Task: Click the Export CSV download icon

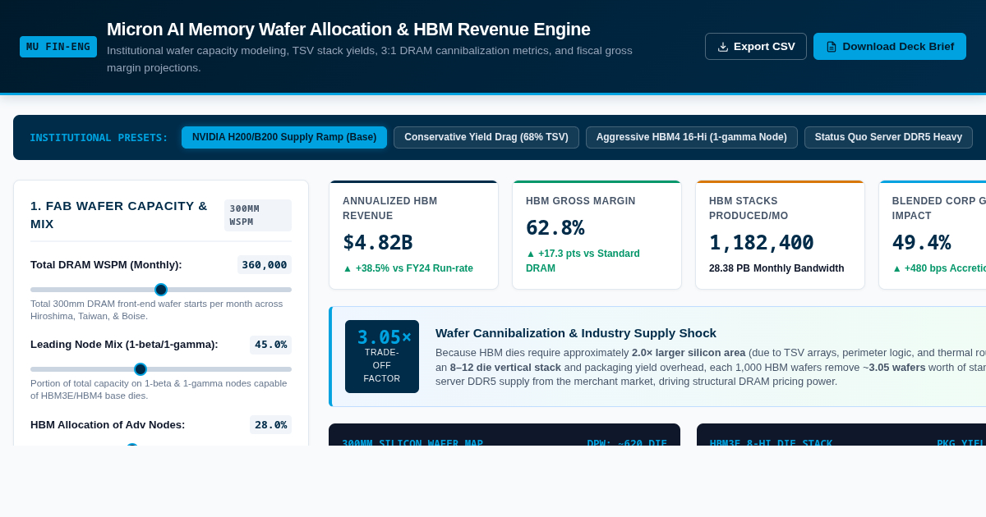Action: pyautogui.click(x=723, y=47)
